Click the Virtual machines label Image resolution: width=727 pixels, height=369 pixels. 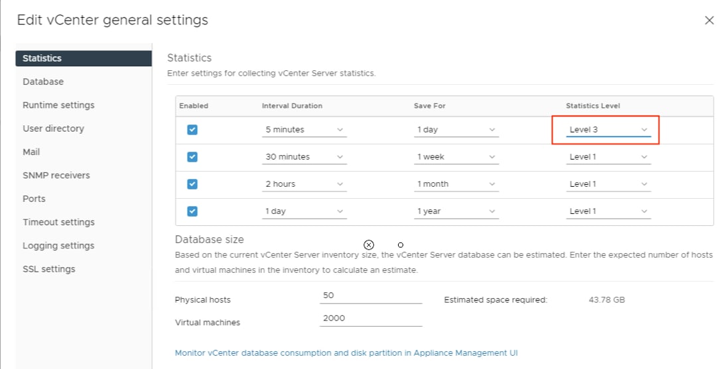[x=207, y=322]
